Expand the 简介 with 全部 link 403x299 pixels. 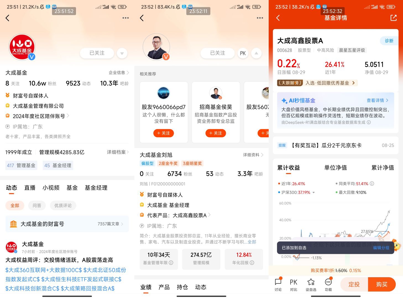pos(252,242)
